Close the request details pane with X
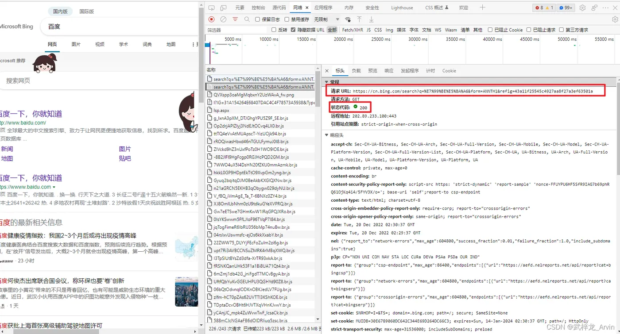Image resolution: width=620 pixels, height=334 pixels. click(327, 71)
